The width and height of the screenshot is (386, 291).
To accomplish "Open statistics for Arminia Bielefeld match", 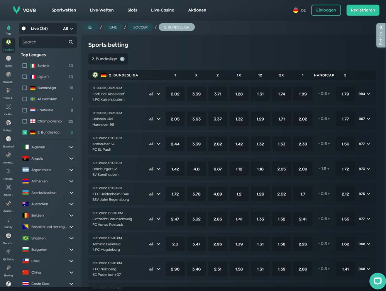I will point(151,244).
